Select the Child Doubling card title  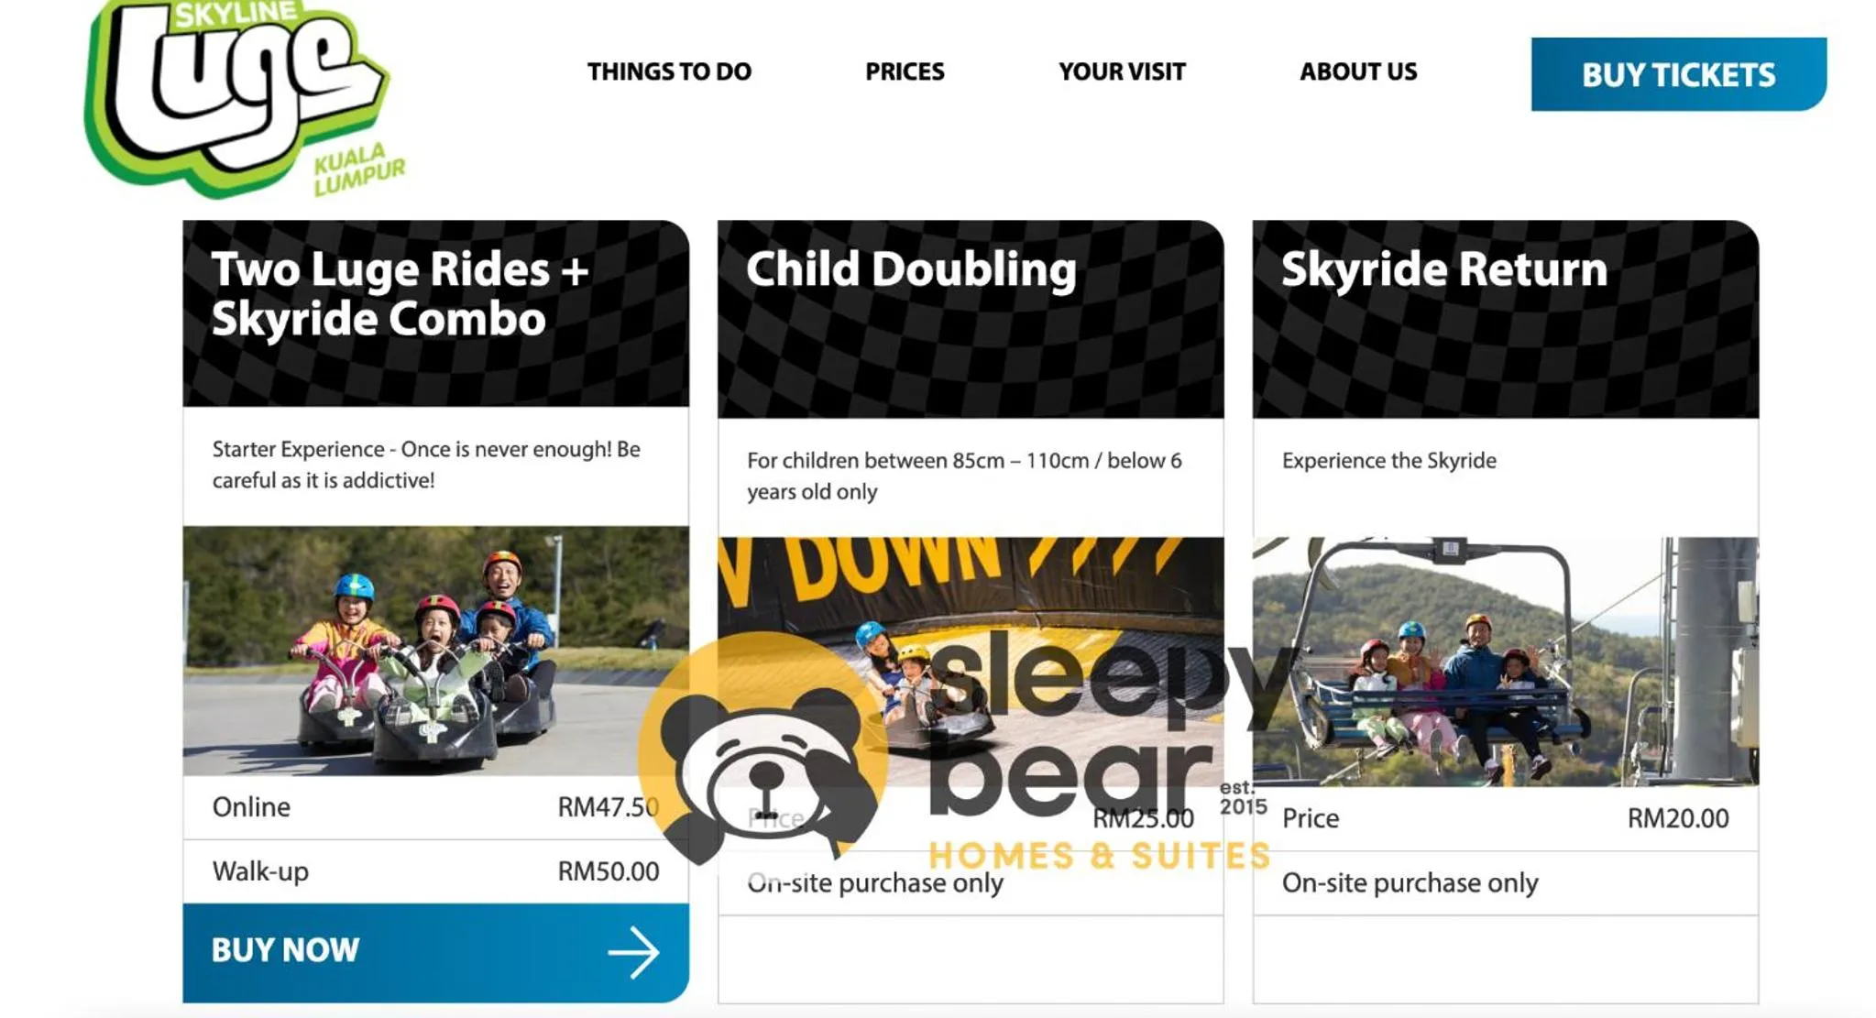[911, 269]
